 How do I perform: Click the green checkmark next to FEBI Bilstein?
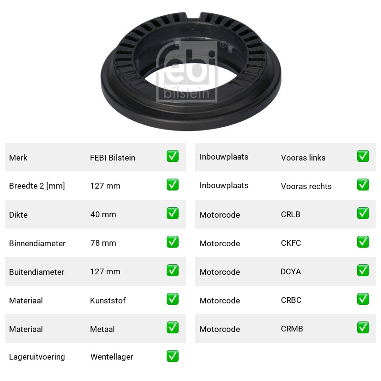point(172,156)
